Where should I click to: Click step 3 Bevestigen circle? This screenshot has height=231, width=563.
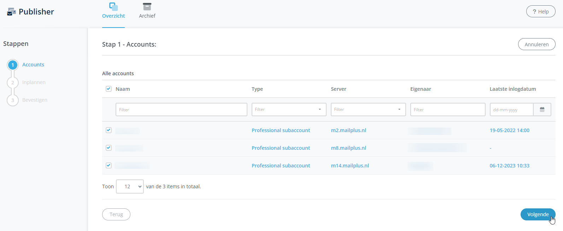[13, 100]
